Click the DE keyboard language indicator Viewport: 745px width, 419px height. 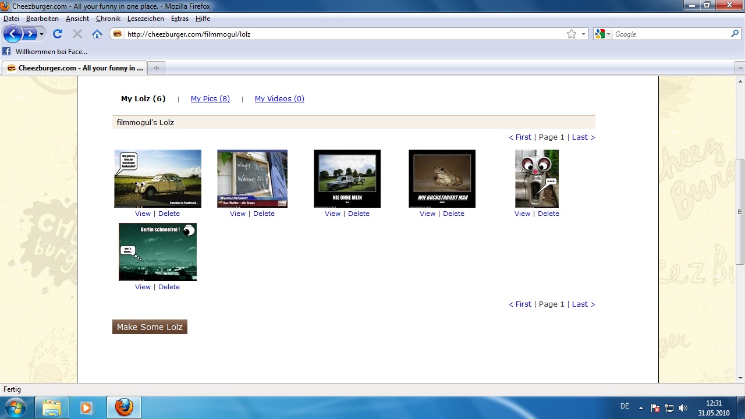point(625,406)
